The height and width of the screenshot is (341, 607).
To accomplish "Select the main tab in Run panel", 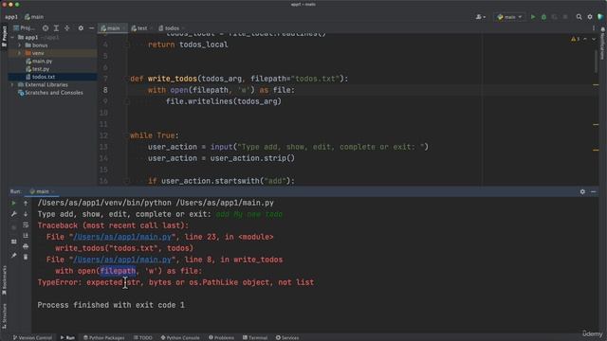I will pos(42,191).
